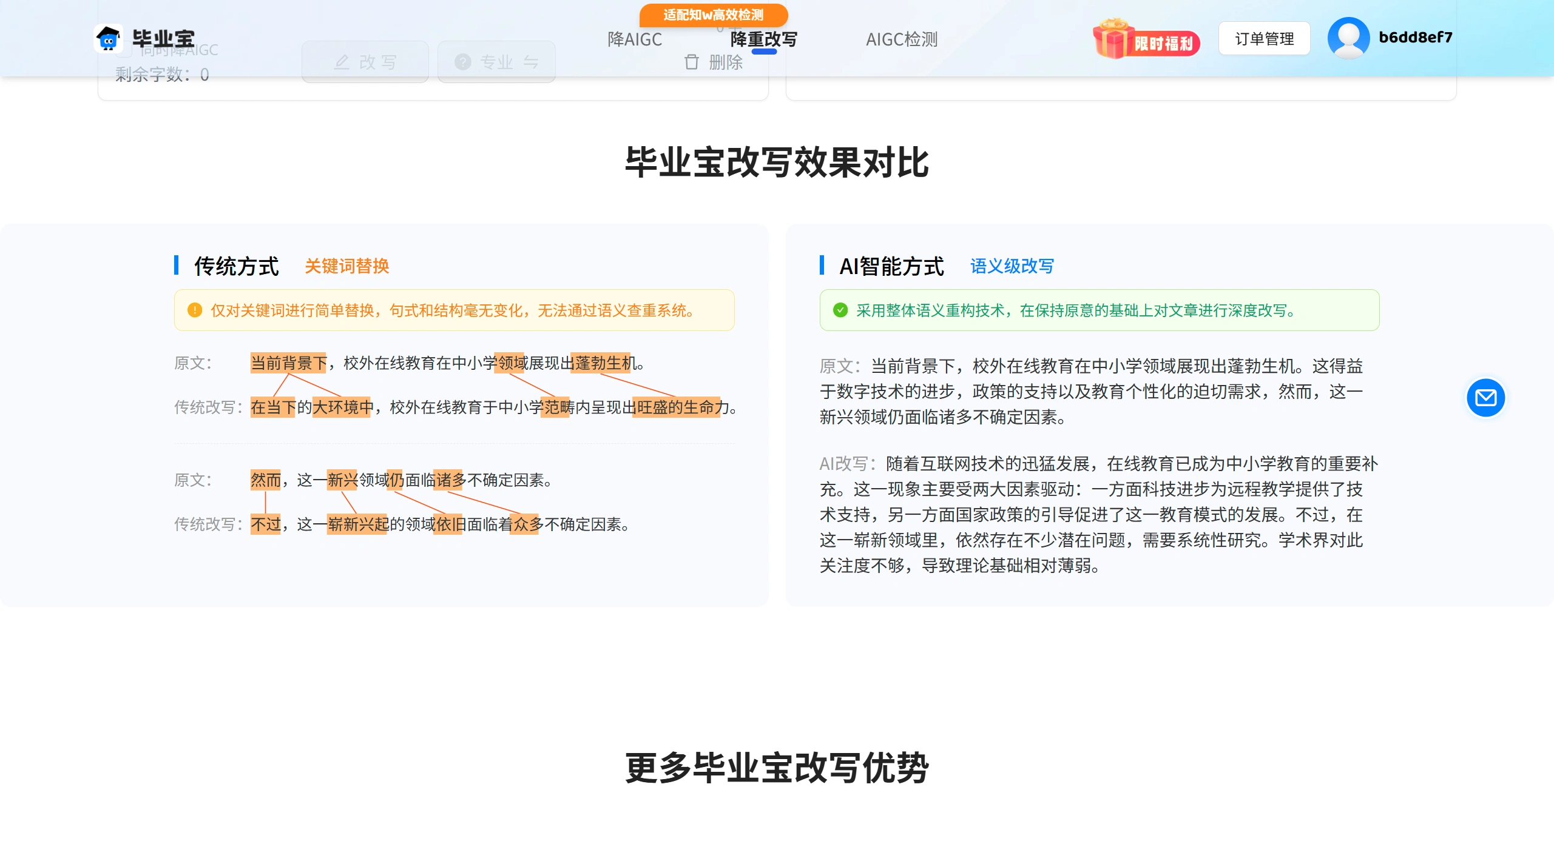This screenshot has width=1554, height=847.
Task: Click the AI改写 paragraph starting 随着互联网技术
Action: click(1098, 515)
